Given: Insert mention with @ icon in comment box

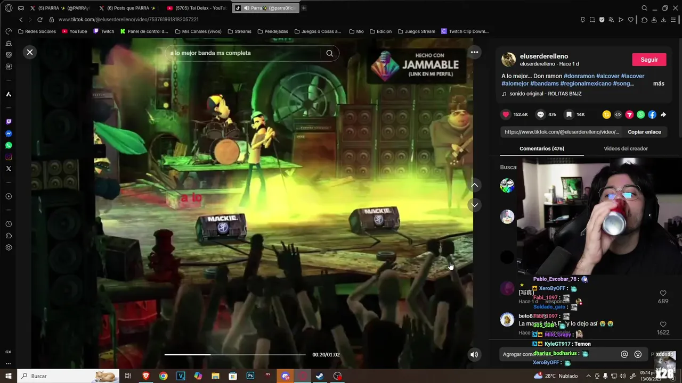Looking at the screenshot, I should 624,354.
